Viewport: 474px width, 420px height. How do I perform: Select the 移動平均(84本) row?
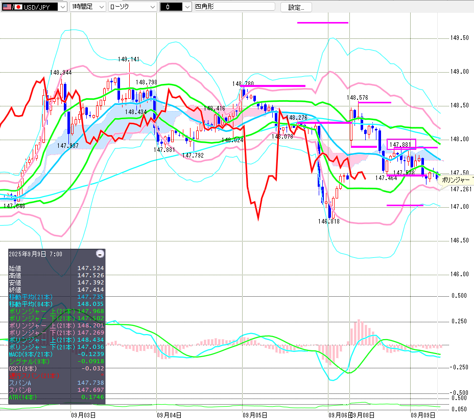pos(57,304)
